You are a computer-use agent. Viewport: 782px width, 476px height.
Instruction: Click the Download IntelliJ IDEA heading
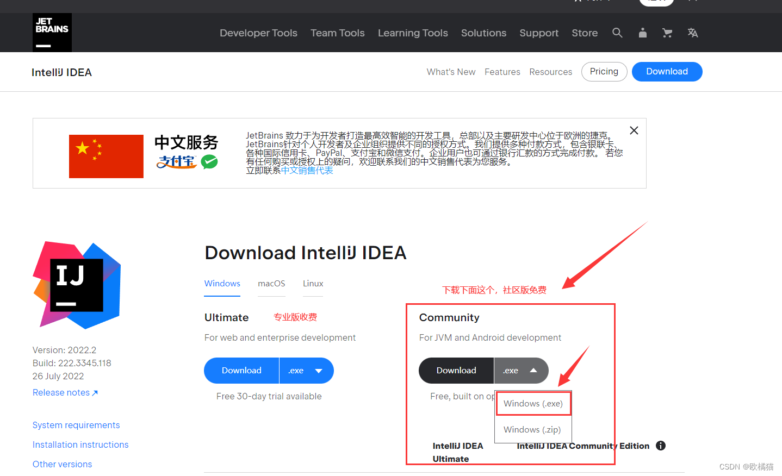[306, 253]
